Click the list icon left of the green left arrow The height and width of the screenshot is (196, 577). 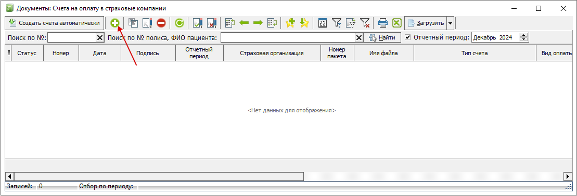[230, 23]
